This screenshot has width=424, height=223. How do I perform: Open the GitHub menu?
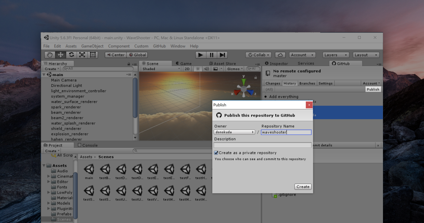[x=159, y=46]
